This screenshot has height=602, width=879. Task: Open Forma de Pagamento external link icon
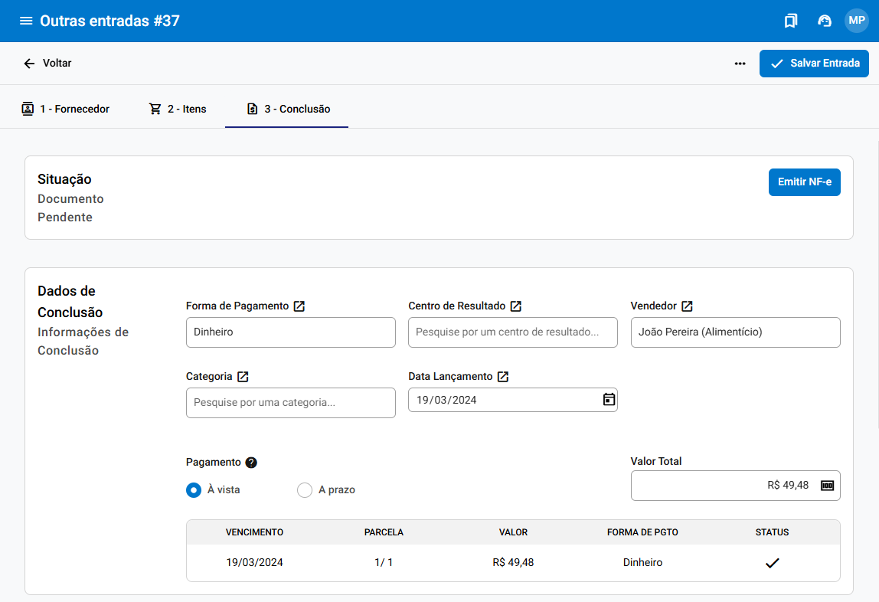click(x=299, y=306)
